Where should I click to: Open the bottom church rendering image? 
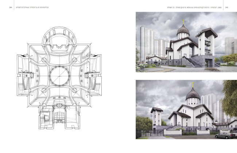pyautogui.click(x=186, y=109)
